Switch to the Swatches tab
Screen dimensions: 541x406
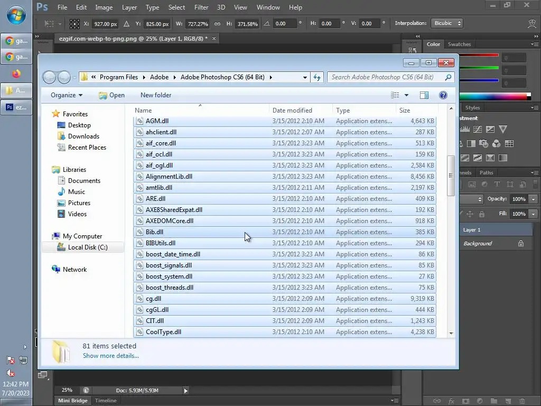[x=459, y=44]
